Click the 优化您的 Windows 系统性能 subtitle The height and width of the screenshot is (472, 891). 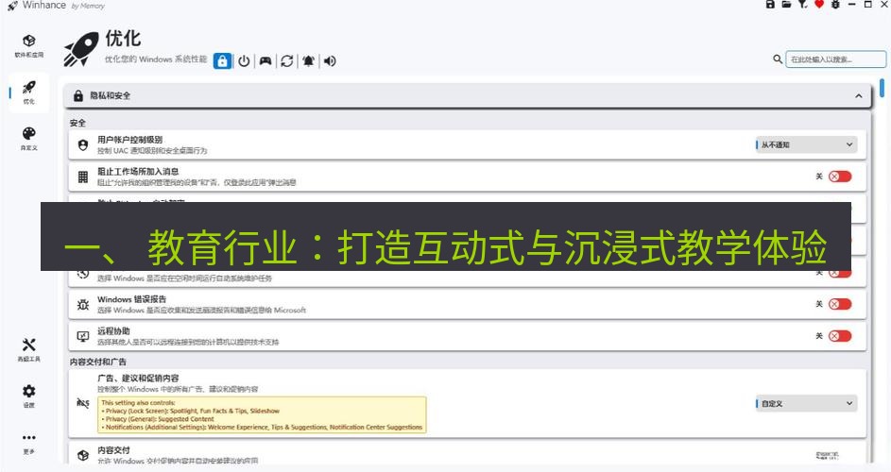click(156, 59)
